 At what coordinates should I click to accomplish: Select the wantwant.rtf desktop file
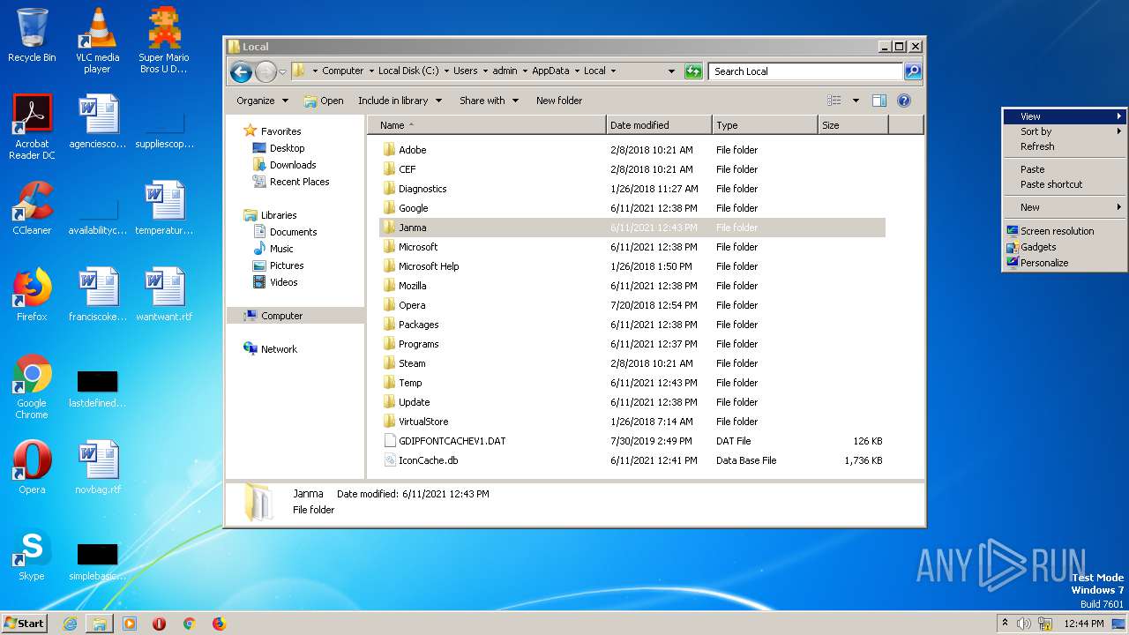click(164, 295)
